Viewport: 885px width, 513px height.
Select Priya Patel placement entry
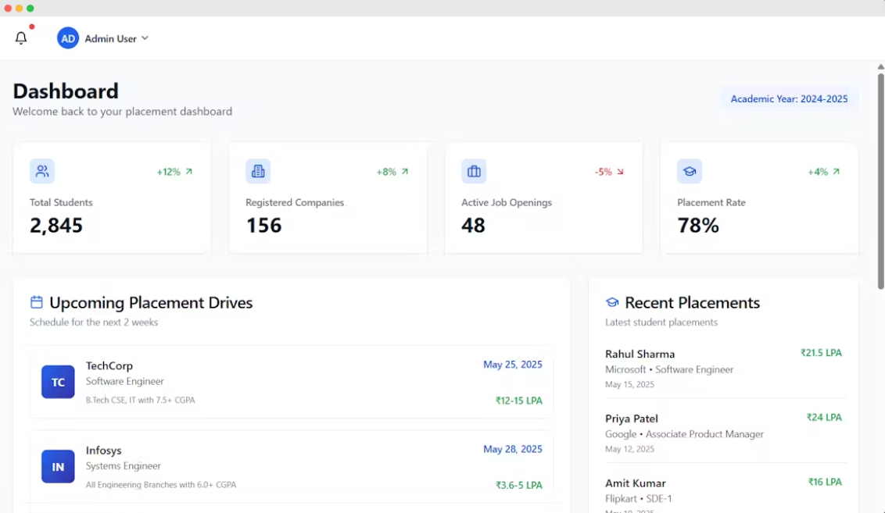click(x=724, y=433)
